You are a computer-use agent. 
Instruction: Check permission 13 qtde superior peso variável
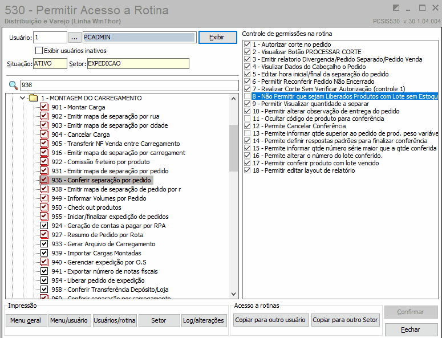(x=247, y=133)
